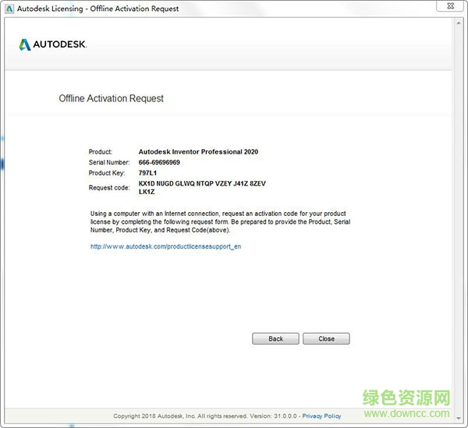
Task: Open the Privacy Policy link
Action: pyautogui.click(x=321, y=416)
